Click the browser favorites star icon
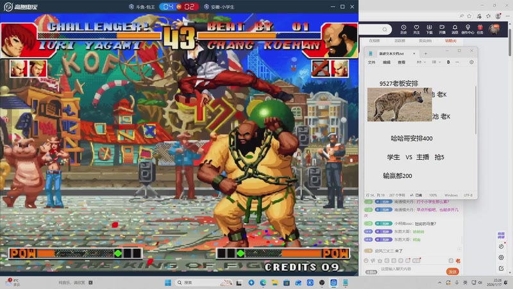The width and height of the screenshot is (513, 289). coord(469,16)
